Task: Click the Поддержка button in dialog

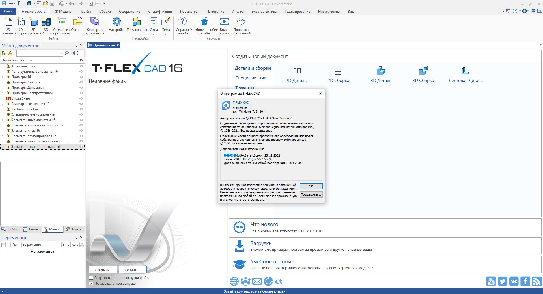Action: [311, 194]
